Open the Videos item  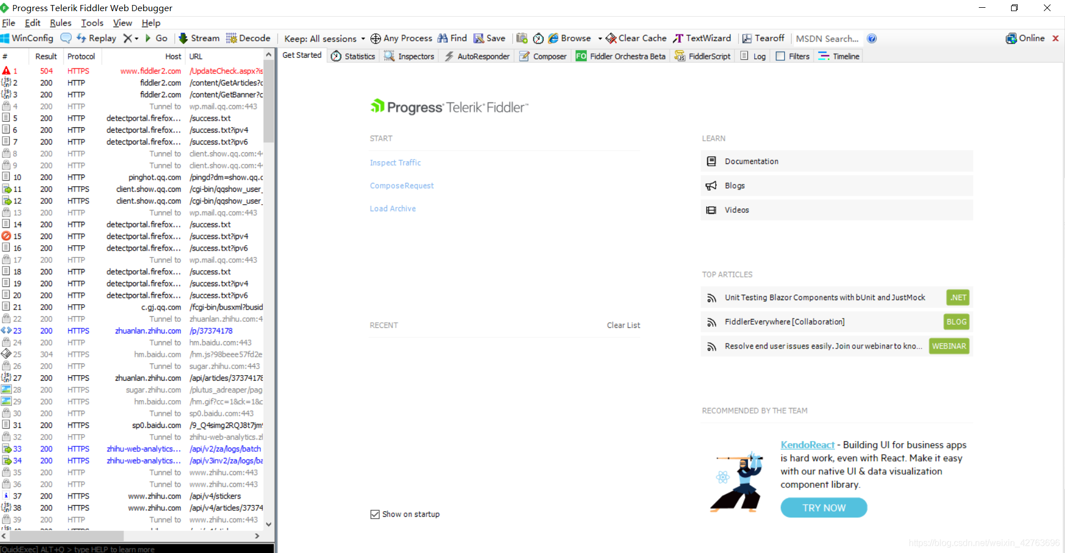click(836, 210)
